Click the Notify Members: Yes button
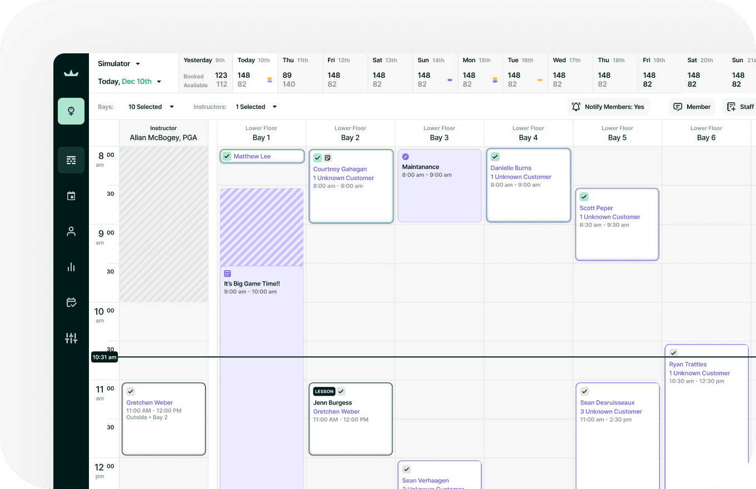 (x=608, y=107)
